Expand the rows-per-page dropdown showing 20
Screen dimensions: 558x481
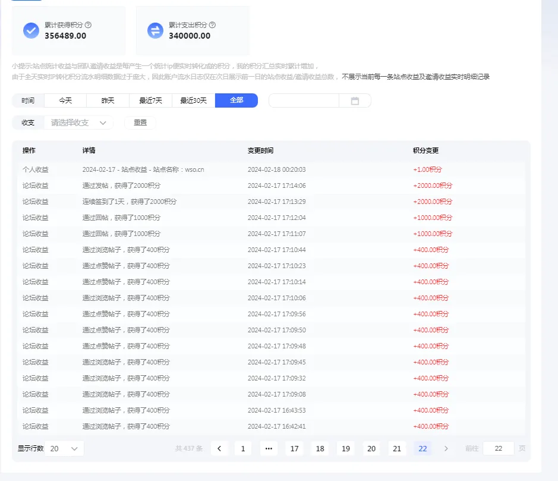(65, 448)
